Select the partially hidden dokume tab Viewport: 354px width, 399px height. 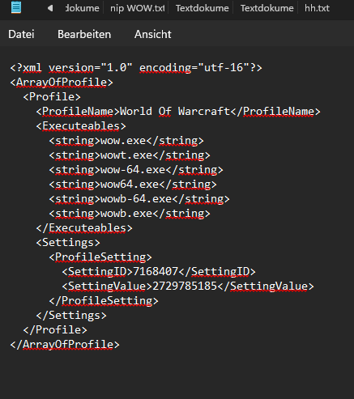tap(83, 8)
